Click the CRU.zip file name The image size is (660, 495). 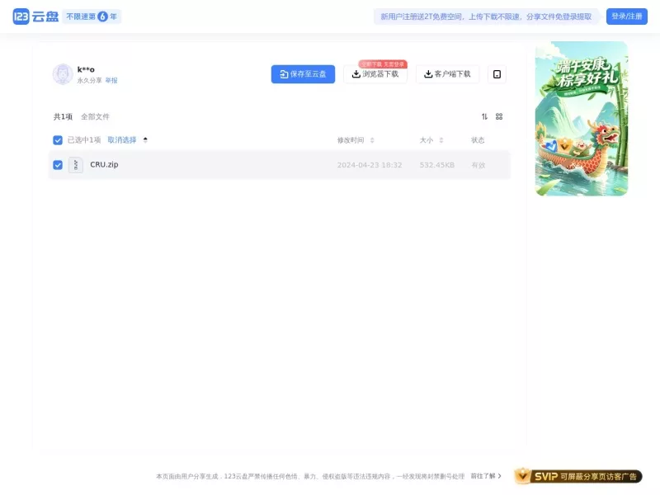click(104, 164)
